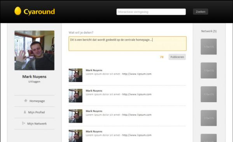Click the home icon next to Homepage
Viewport: 233px width, 142px height.
coord(26,101)
